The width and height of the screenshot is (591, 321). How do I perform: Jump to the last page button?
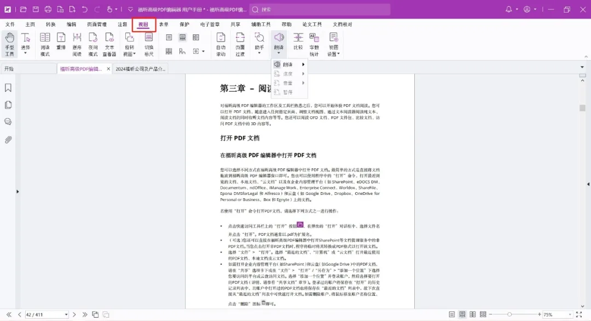click(x=85, y=314)
